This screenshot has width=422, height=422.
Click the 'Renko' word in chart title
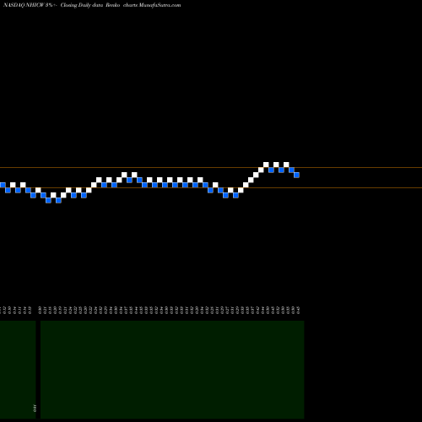click(113, 5)
